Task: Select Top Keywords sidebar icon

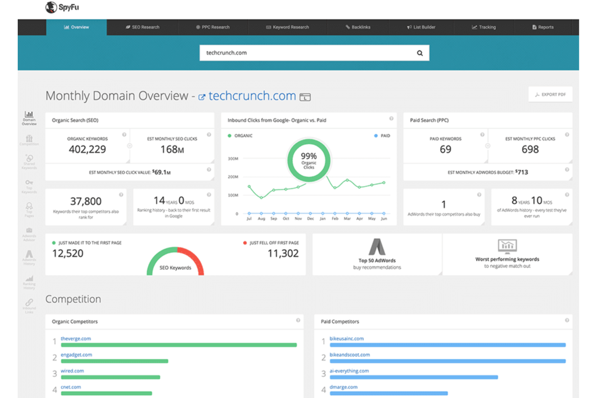Action: pyautogui.click(x=29, y=186)
